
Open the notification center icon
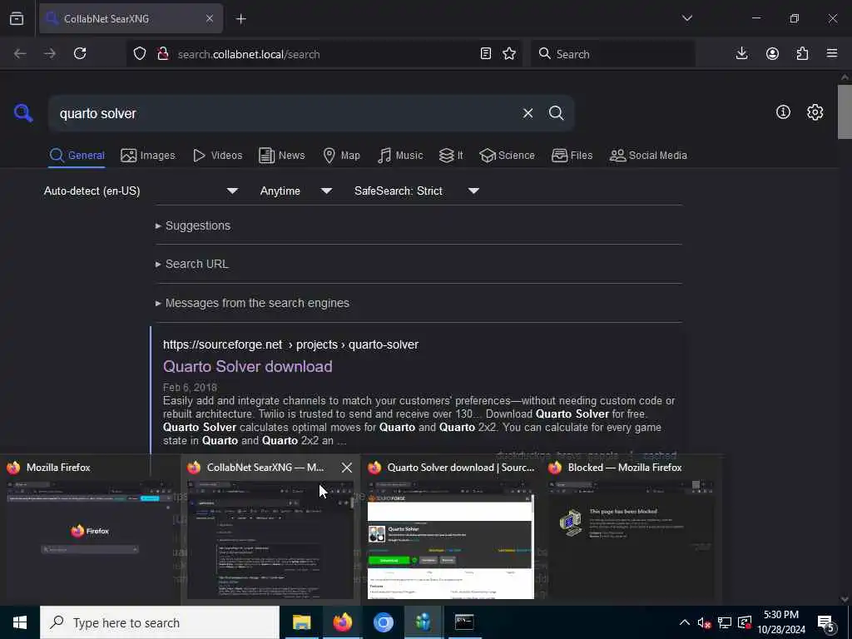pyautogui.click(x=826, y=624)
